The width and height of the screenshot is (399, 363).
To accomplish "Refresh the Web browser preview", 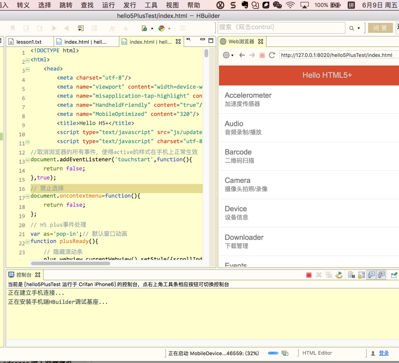I will point(272,55).
